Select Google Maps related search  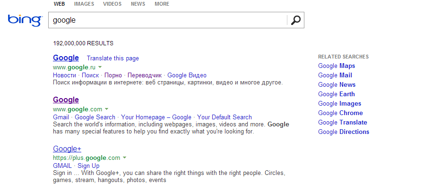pos(337,66)
